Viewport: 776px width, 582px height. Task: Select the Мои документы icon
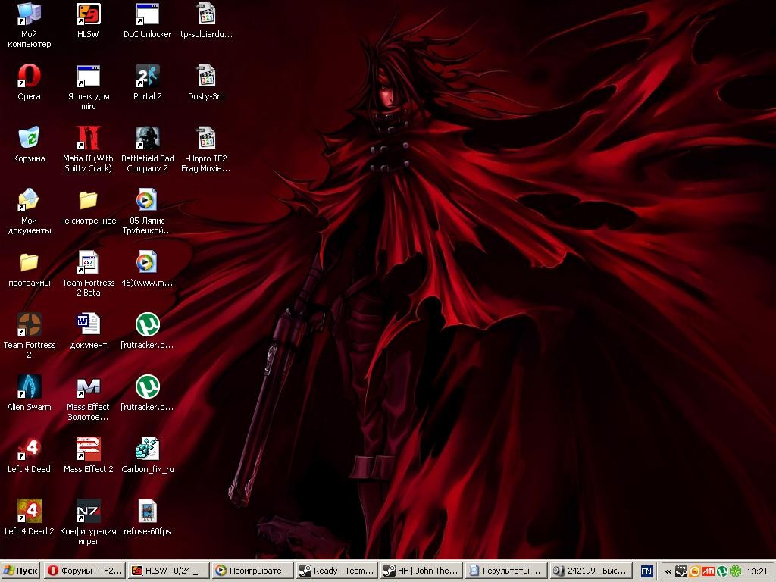pos(30,212)
